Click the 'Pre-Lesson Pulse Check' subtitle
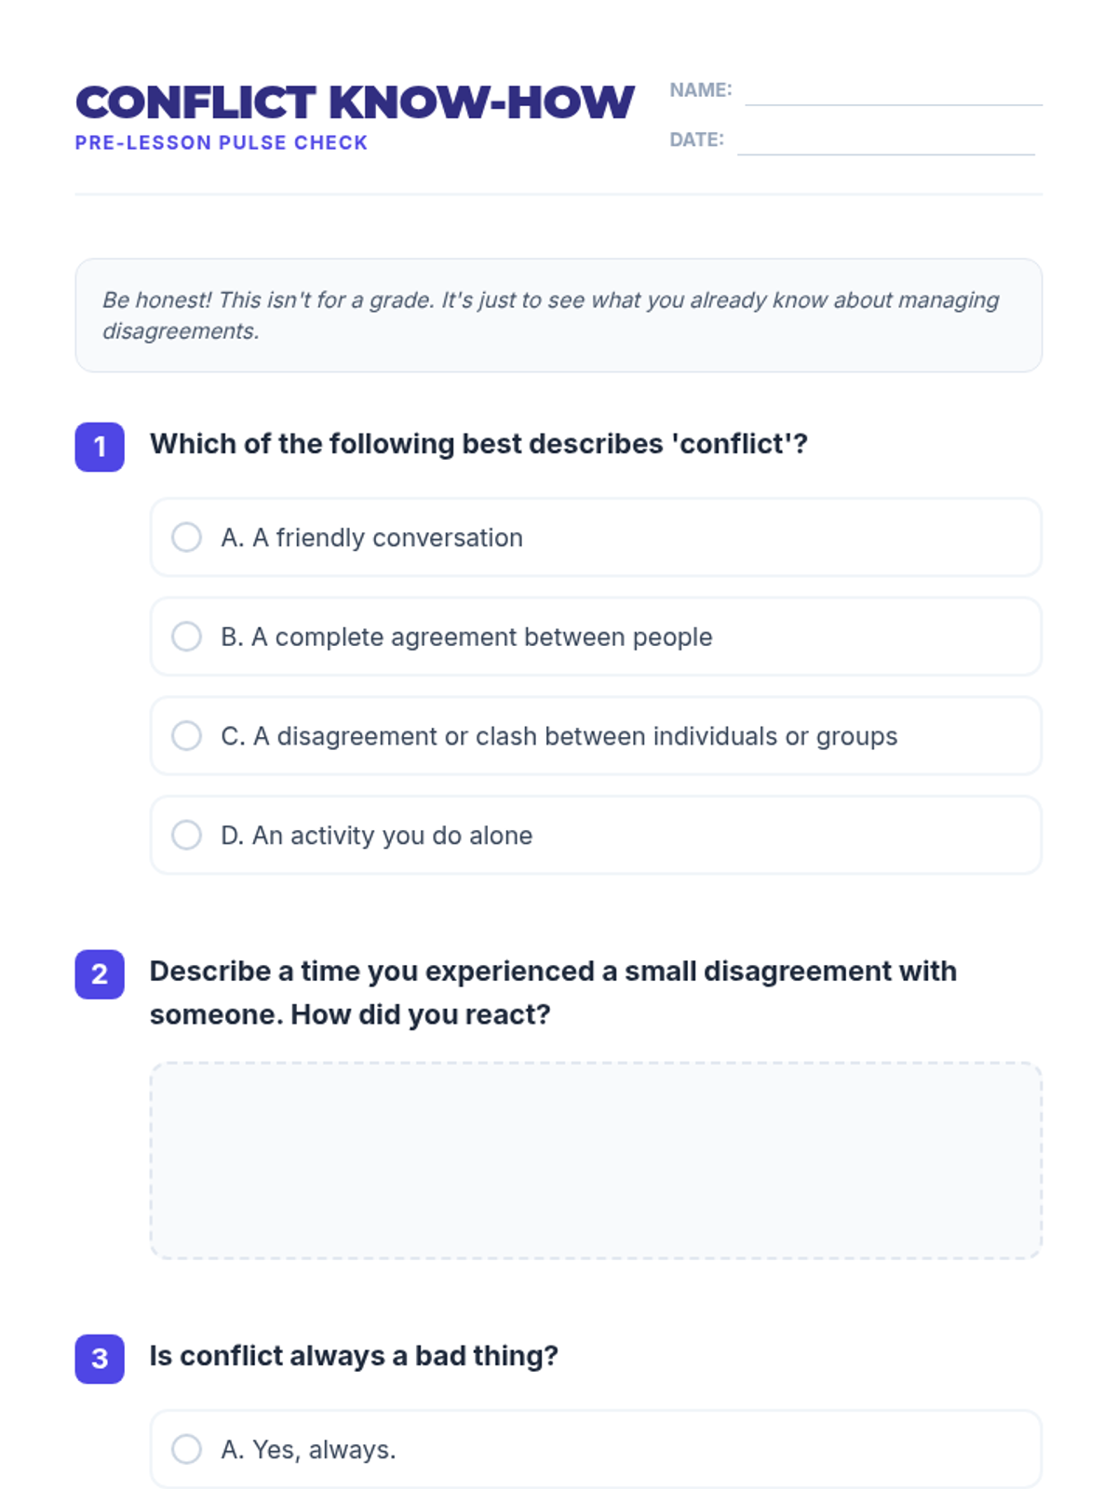This screenshot has height=1489, width=1117. (x=222, y=142)
